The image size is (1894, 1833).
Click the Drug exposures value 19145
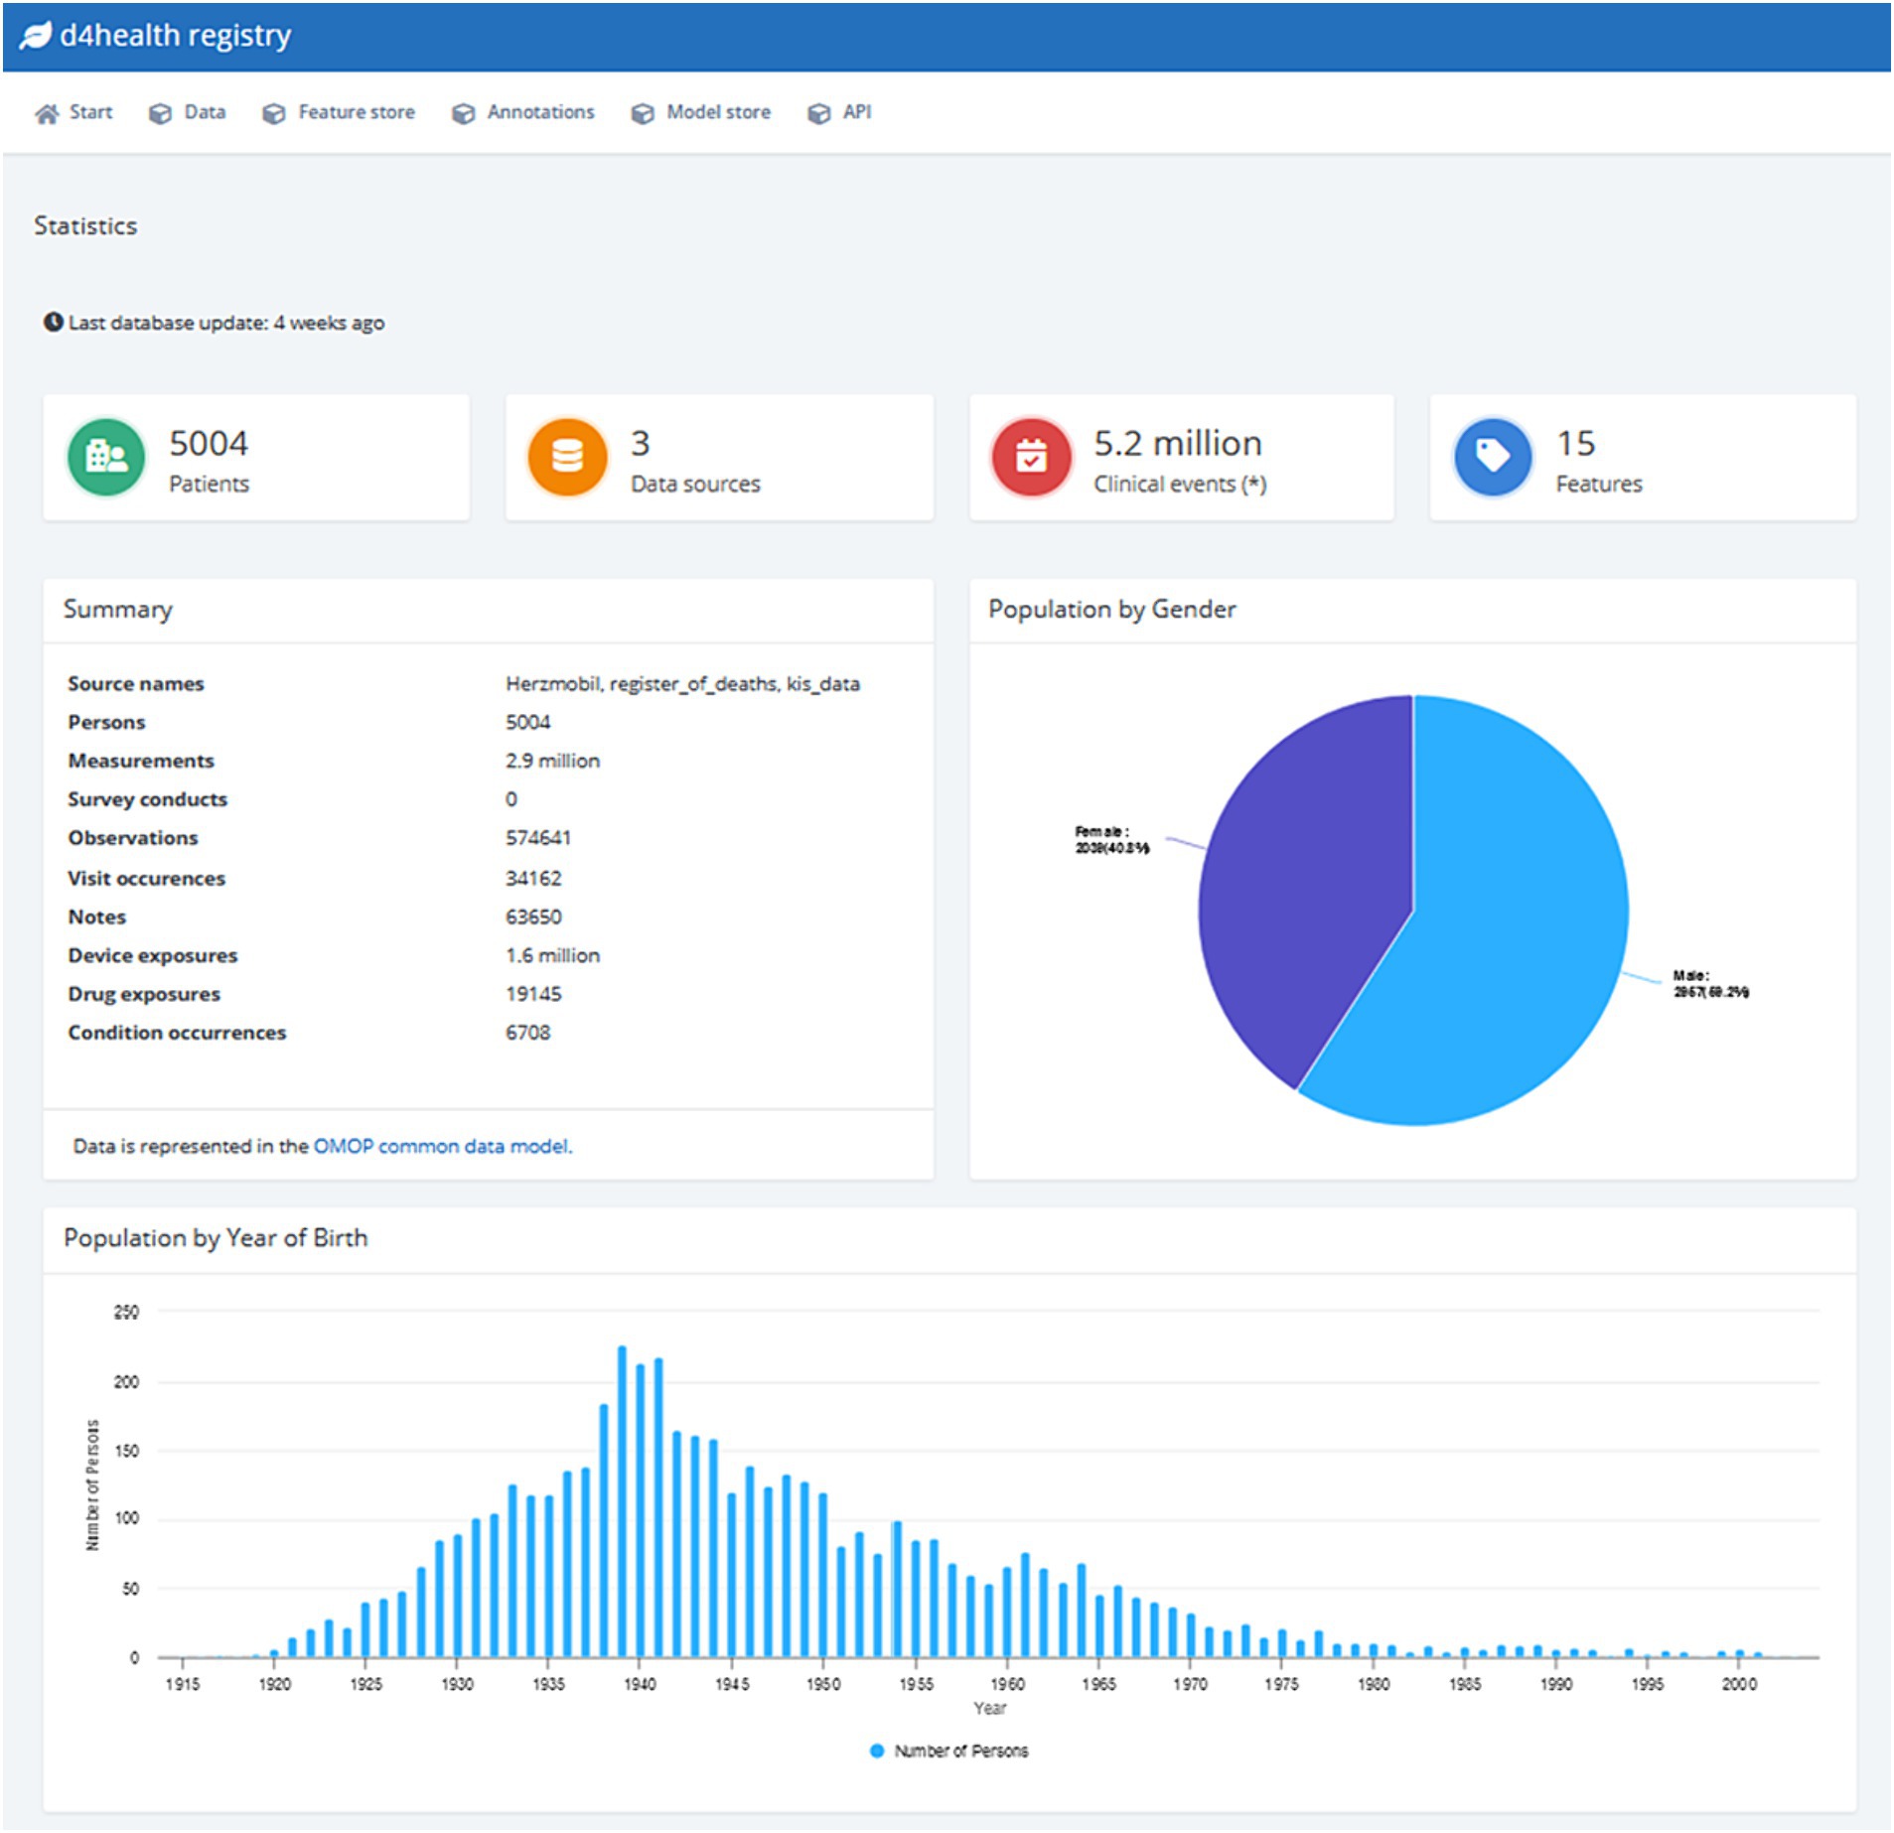tap(533, 994)
